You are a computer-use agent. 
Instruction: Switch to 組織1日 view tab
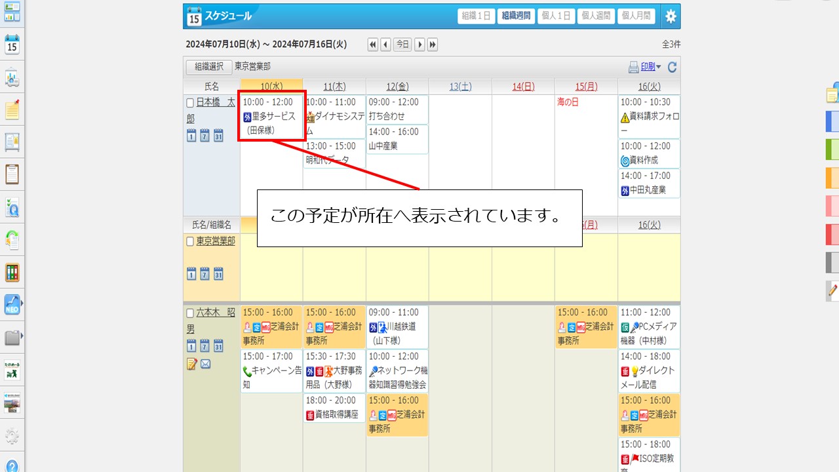(477, 16)
